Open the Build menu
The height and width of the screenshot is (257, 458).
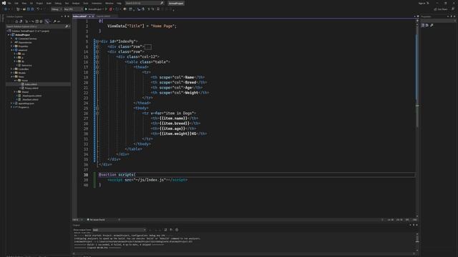pos(49,3)
